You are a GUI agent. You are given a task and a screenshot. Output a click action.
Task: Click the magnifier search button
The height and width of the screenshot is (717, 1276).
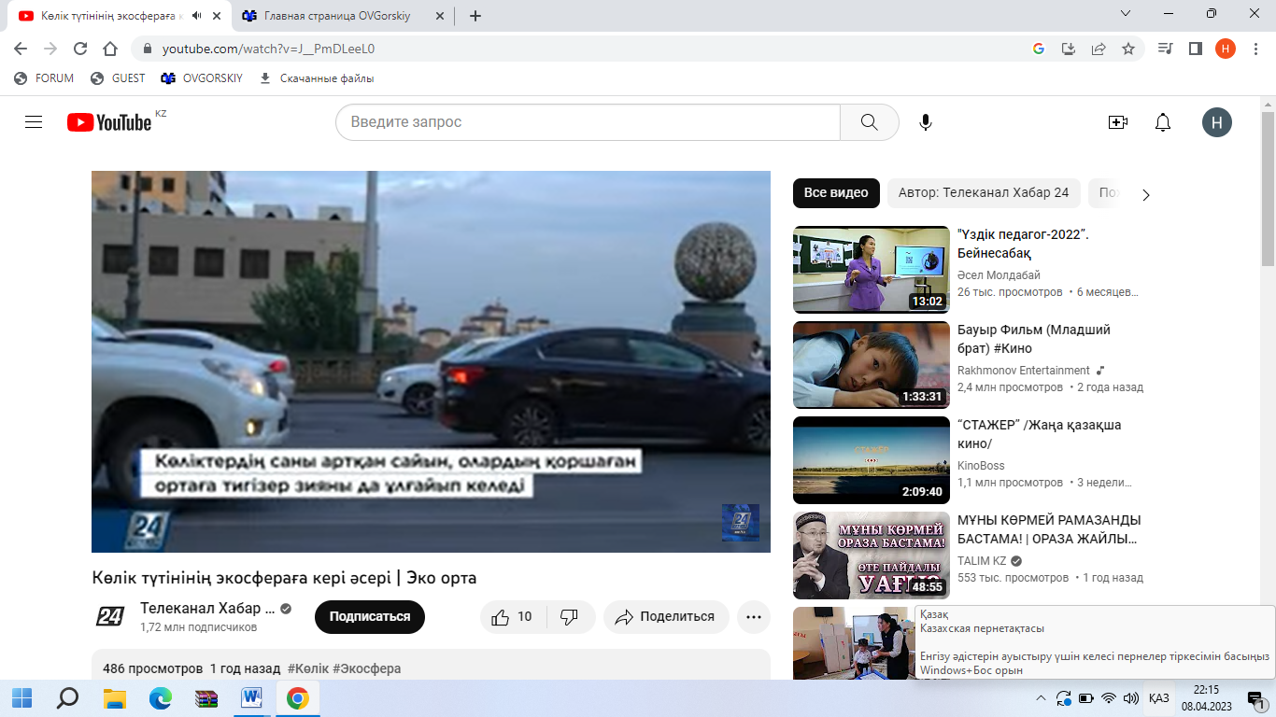pyautogui.click(x=869, y=122)
